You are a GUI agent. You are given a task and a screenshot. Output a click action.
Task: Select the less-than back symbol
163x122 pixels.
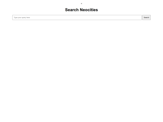[81, 4]
